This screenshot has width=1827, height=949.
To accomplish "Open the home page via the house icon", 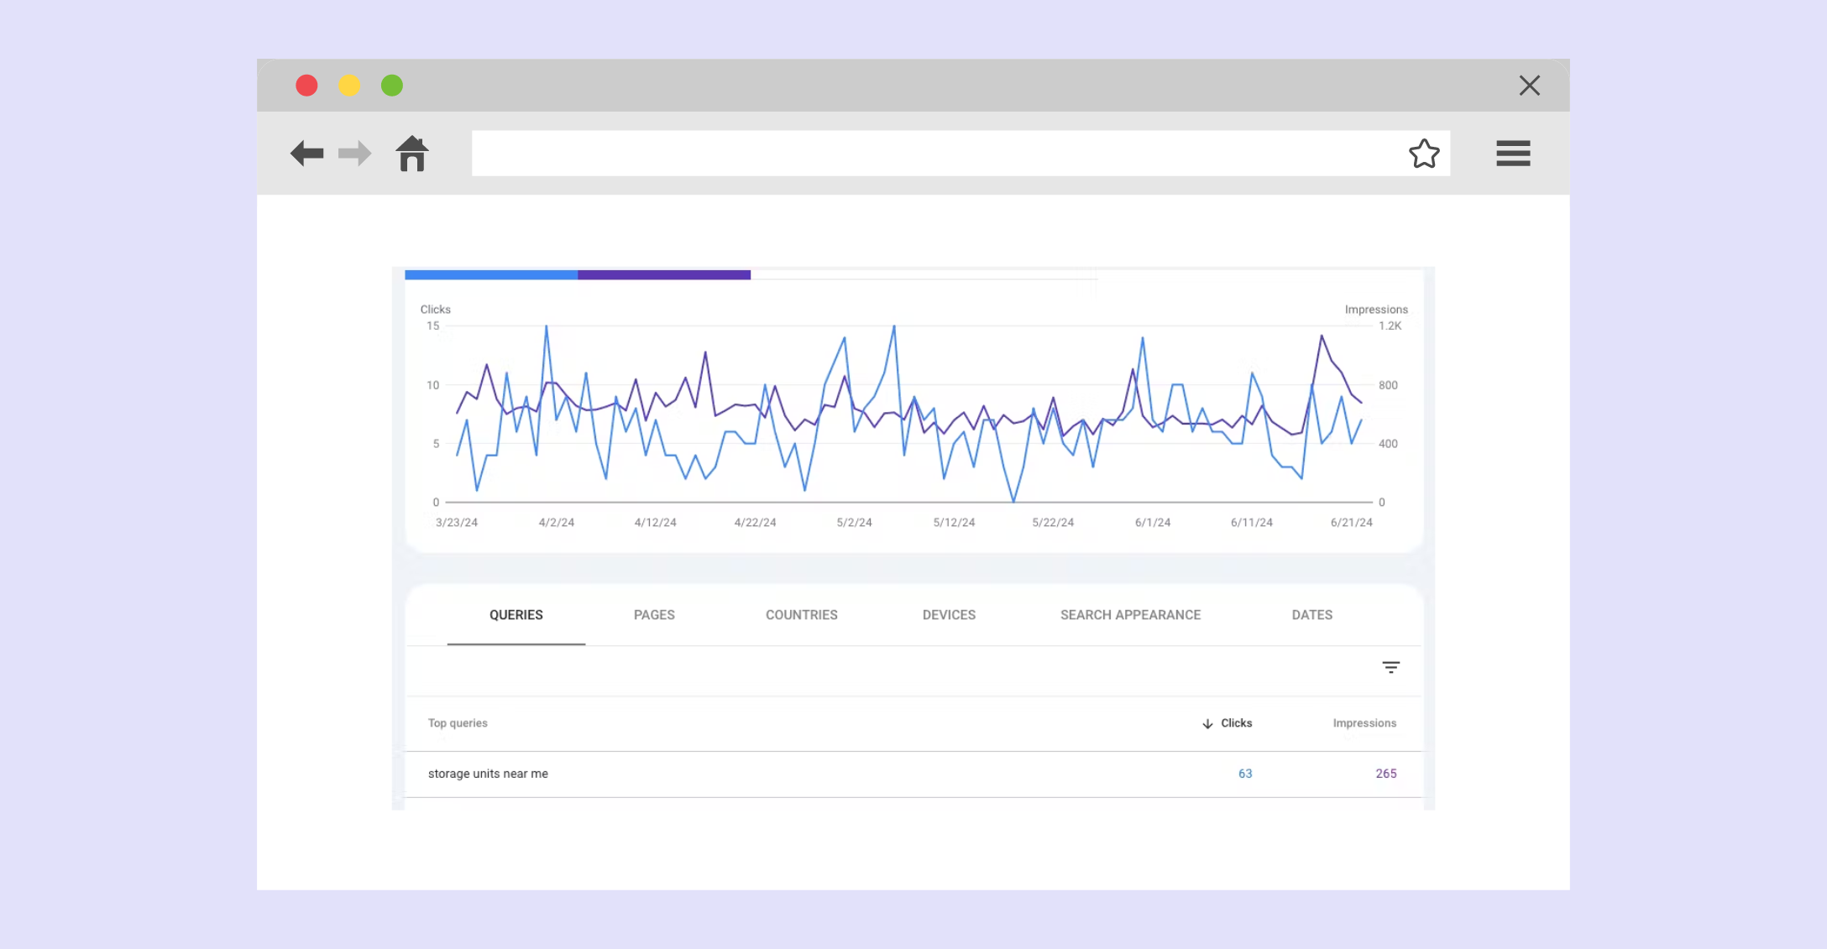I will (412, 154).
